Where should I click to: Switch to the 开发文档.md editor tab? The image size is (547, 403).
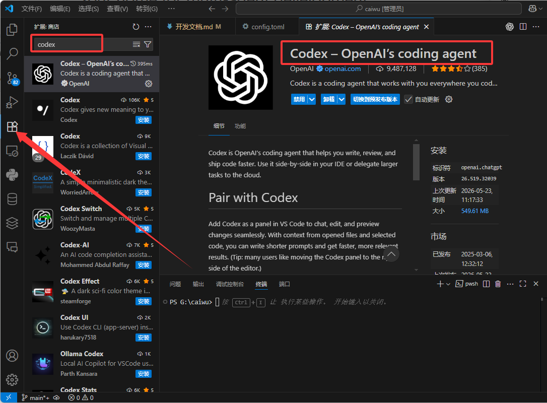tap(198, 27)
